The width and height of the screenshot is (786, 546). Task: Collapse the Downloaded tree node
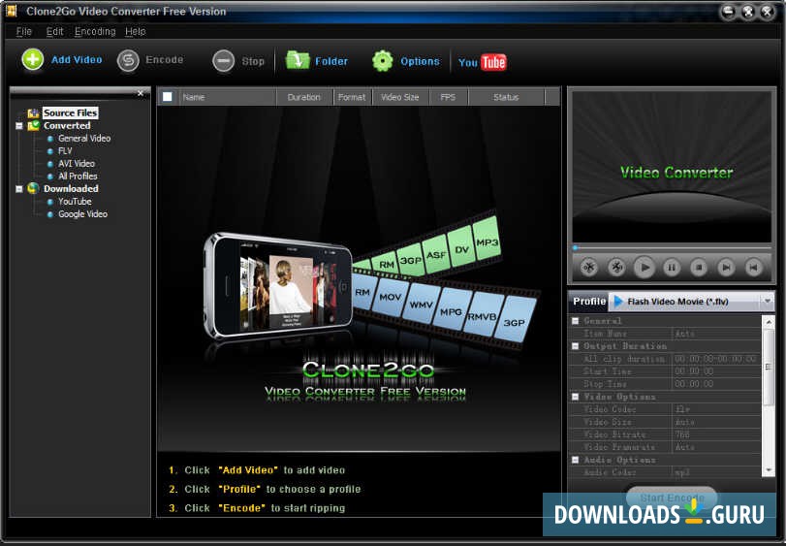(x=19, y=189)
